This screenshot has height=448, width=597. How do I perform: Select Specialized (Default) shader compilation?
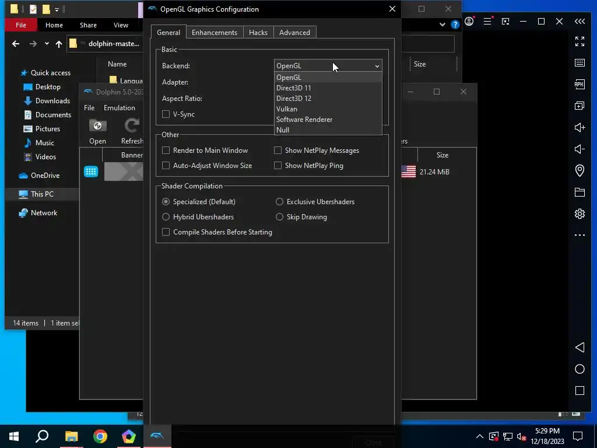[166, 201]
